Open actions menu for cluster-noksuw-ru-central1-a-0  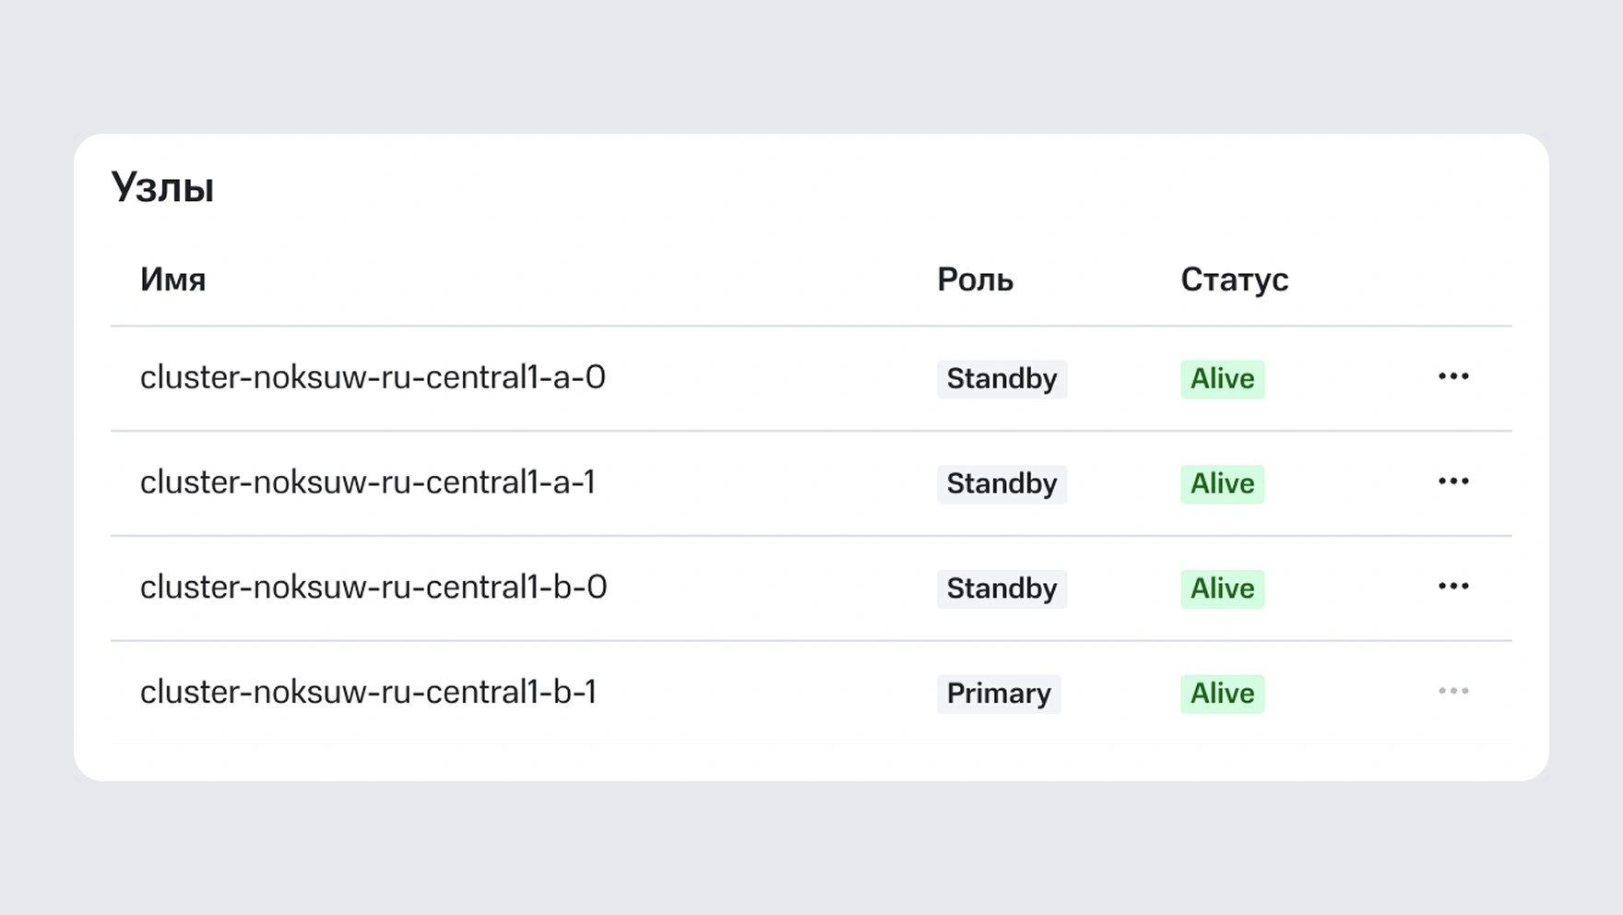click(1453, 377)
